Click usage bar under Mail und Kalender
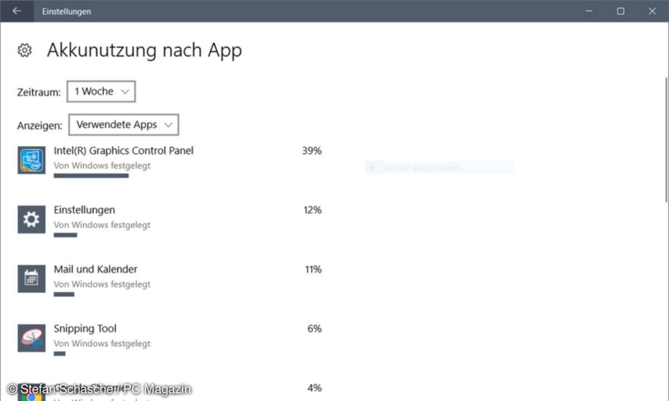Screen dimensions: 669x401 64,294
